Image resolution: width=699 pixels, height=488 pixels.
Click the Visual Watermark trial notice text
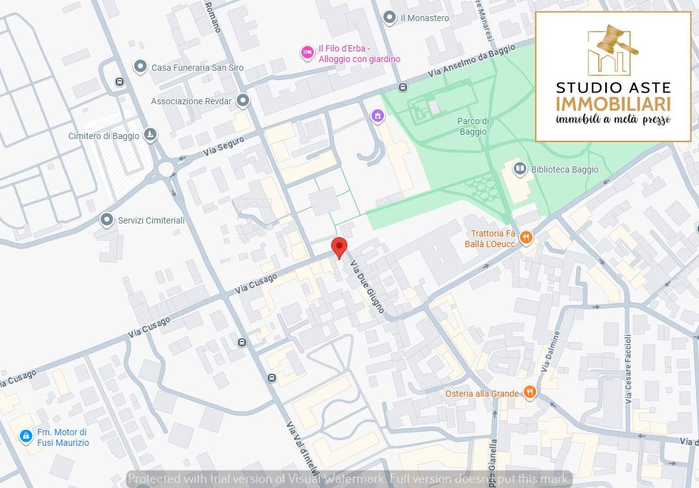coord(349,479)
